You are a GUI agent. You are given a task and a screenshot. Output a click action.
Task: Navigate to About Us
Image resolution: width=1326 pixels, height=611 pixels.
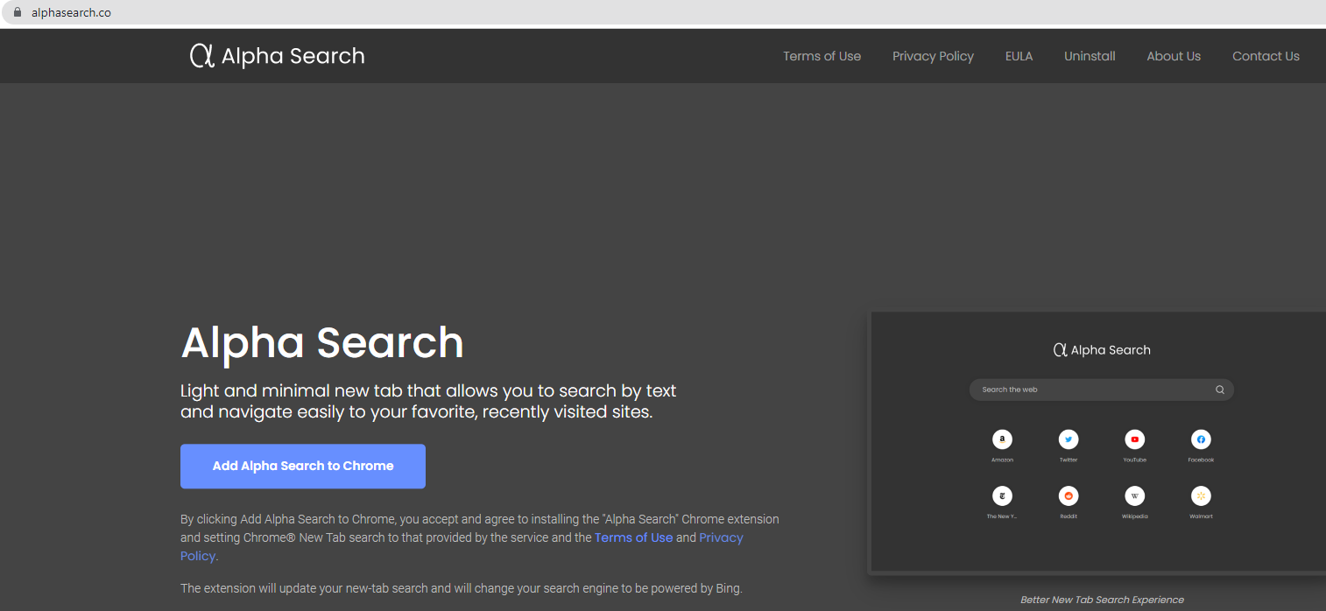click(x=1174, y=56)
